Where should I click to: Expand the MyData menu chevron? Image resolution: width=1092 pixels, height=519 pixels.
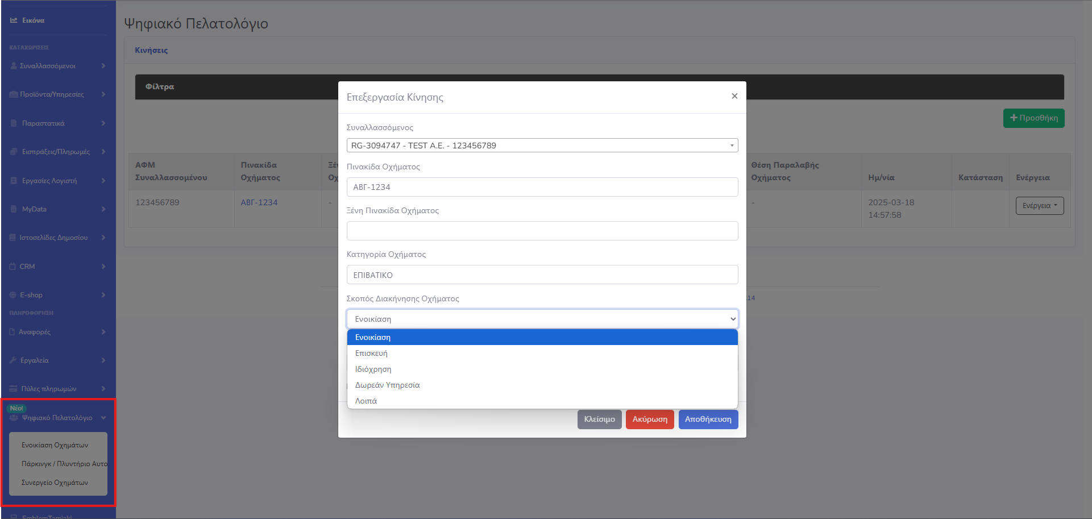click(x=103, y=209)
